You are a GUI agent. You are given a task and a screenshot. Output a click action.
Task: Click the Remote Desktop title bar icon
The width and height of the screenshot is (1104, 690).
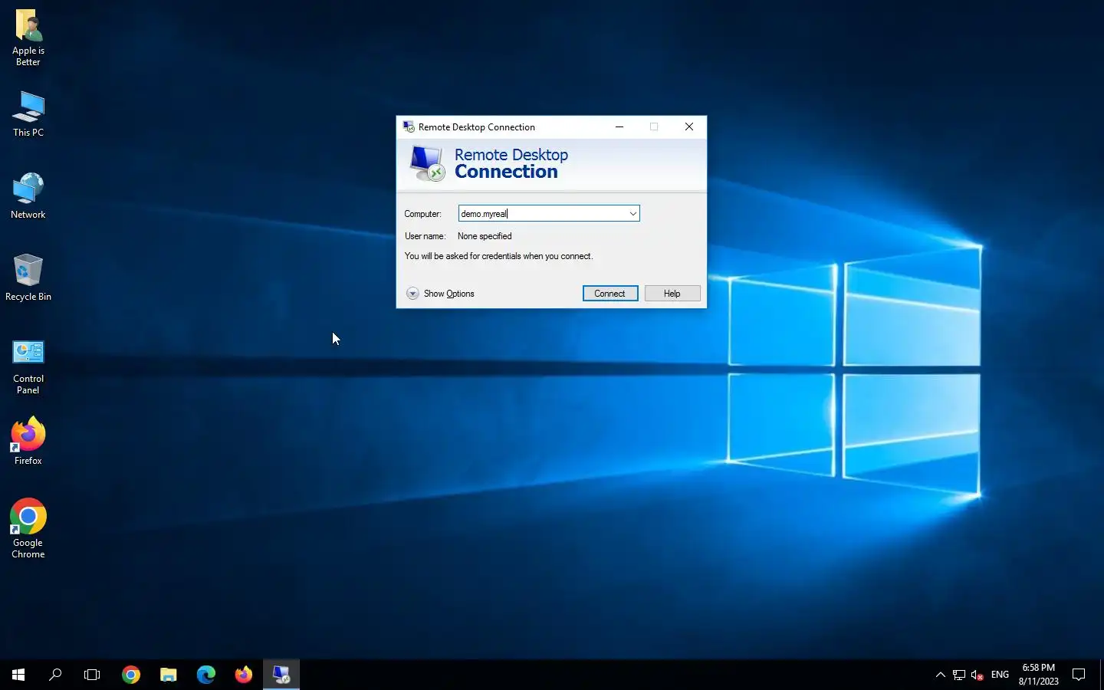coord(409,127)
